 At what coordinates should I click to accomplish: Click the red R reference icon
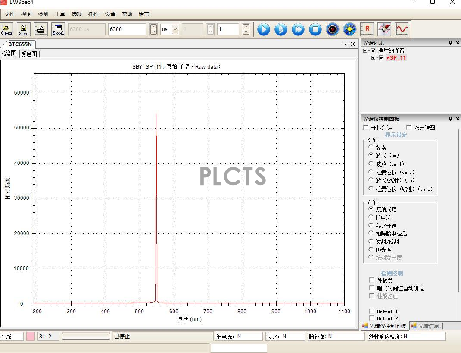pyautogui.click(x=367, y=29)
